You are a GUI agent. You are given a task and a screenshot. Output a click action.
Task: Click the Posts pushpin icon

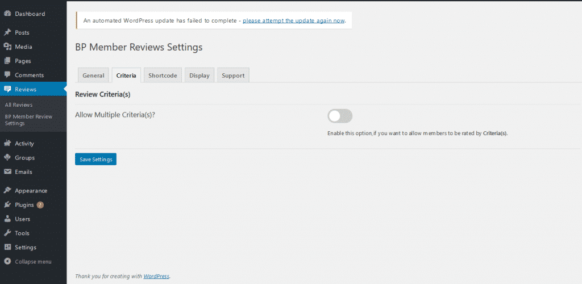[7, 32]
